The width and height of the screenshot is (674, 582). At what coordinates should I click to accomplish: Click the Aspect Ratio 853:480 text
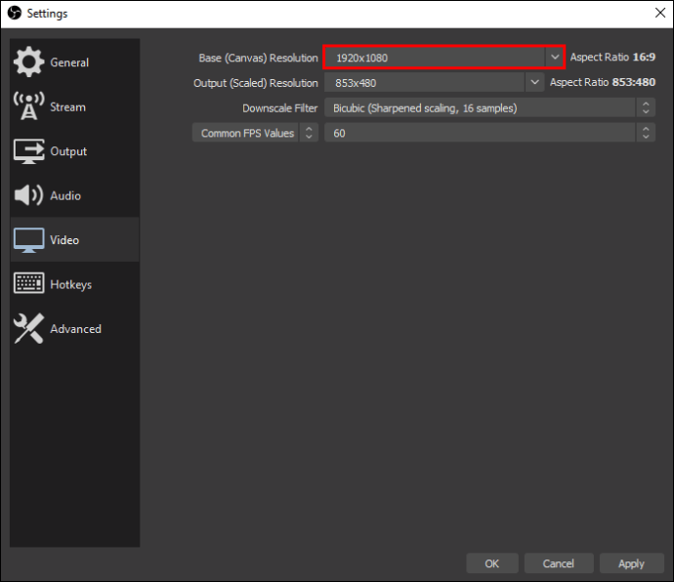(603, 82)
